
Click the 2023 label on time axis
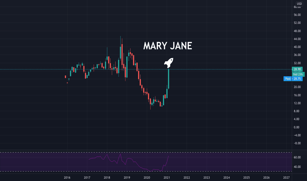[x=207, y=178]
